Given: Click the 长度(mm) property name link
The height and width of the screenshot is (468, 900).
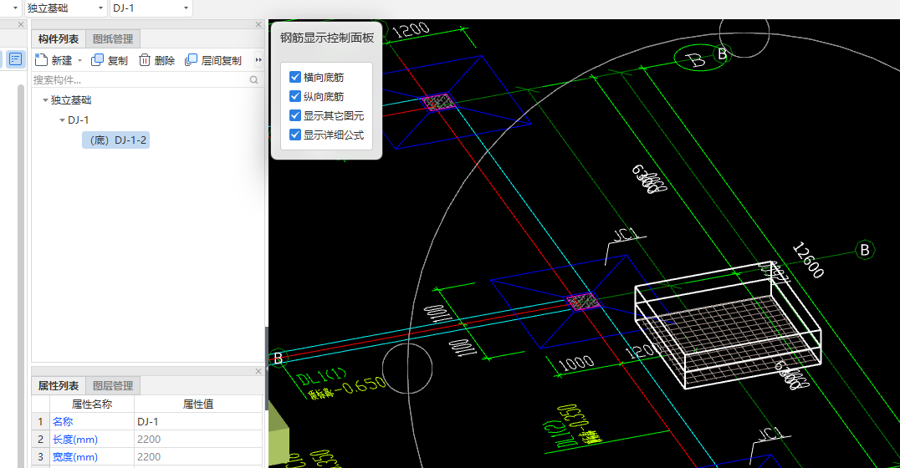Looking at the screenshot, I should [75, 440].
